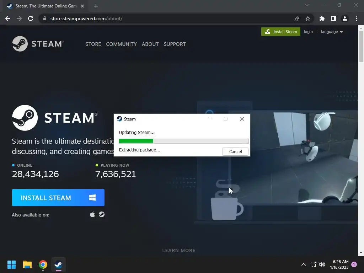Click the Steam logo in page header
Viewport: 364px width, 273px height.
pos(38,44)
